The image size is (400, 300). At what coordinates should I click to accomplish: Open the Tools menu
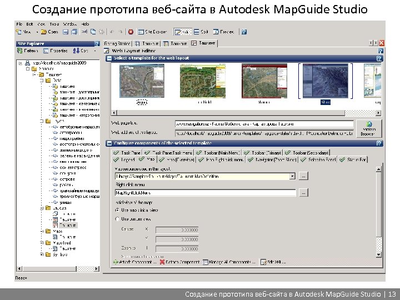tap(54, 24)
